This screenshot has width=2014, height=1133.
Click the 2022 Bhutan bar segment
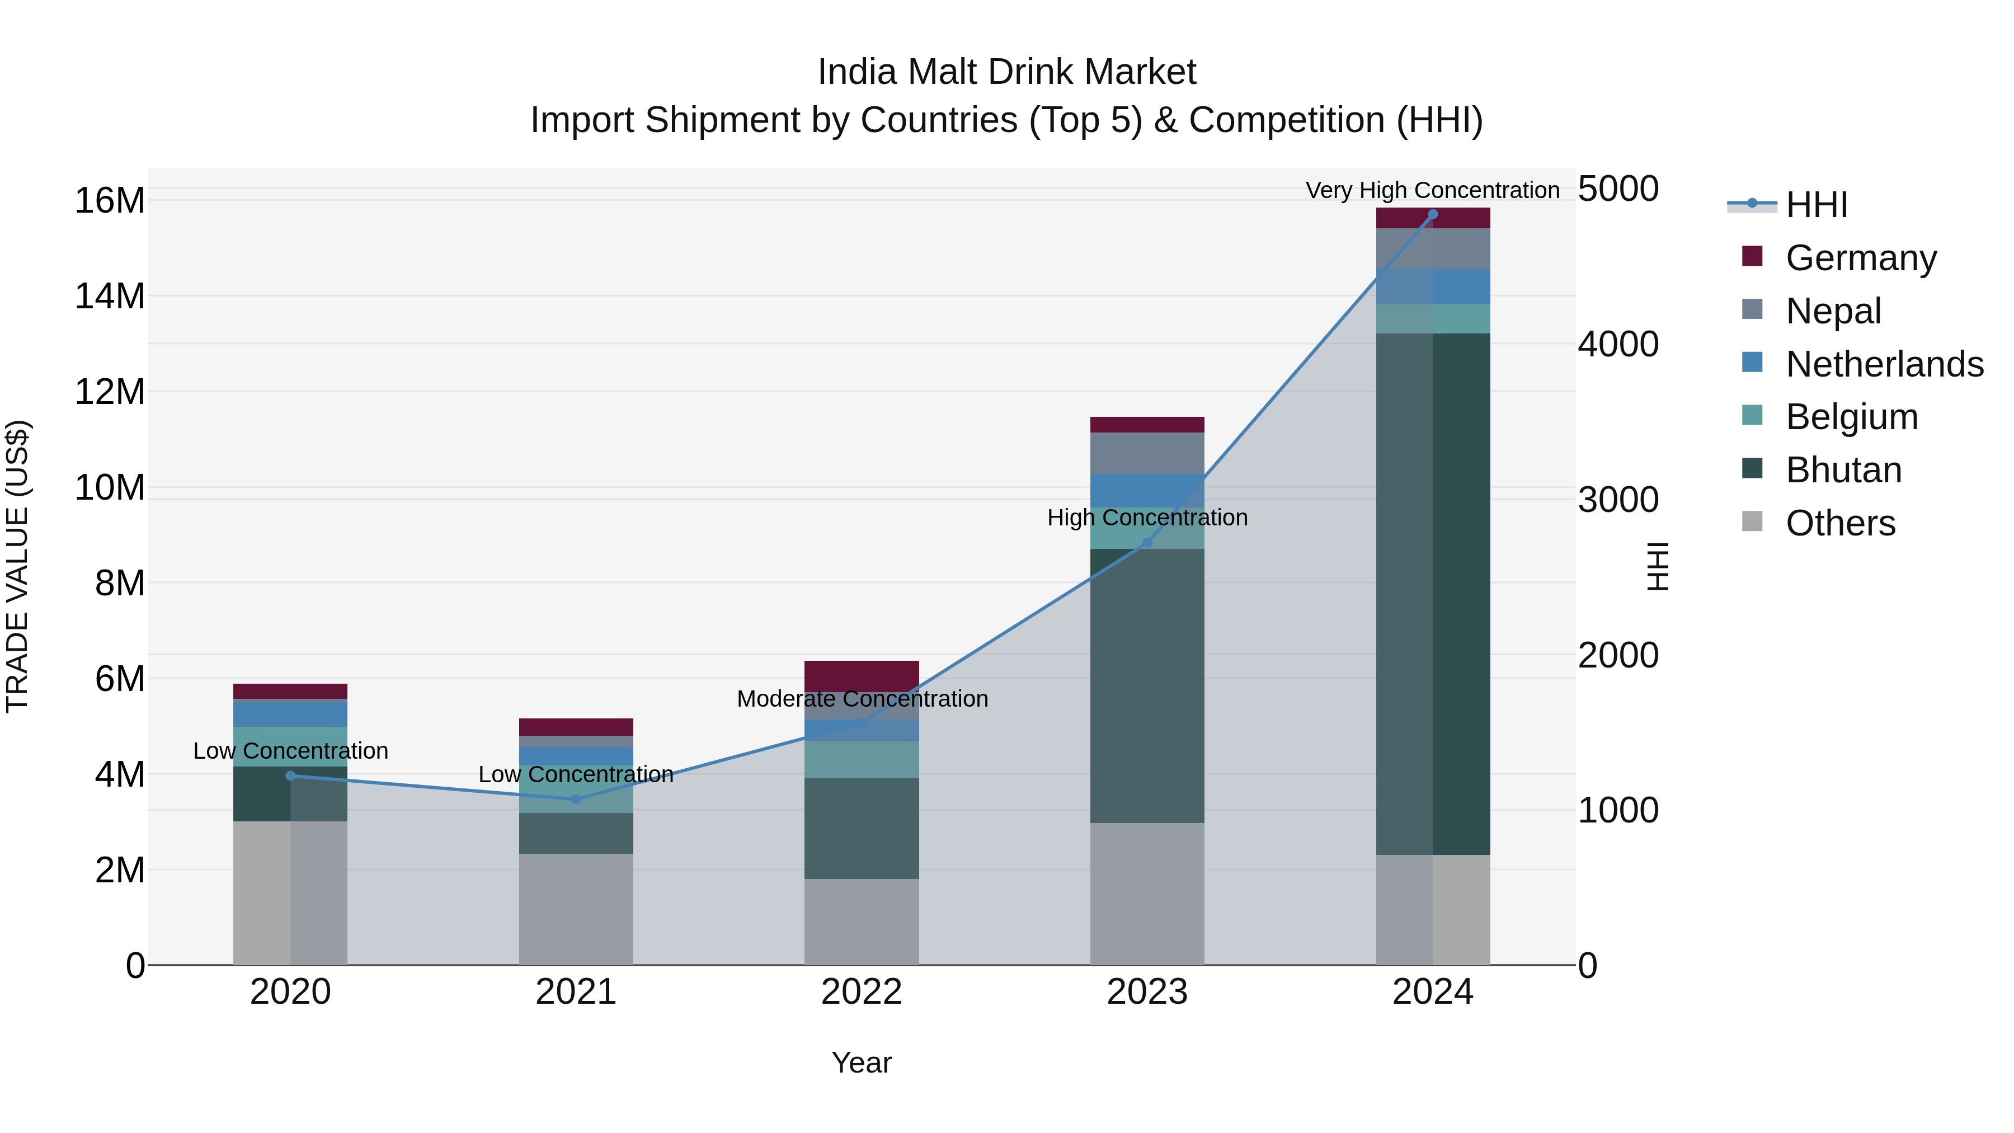coord(862,829)
